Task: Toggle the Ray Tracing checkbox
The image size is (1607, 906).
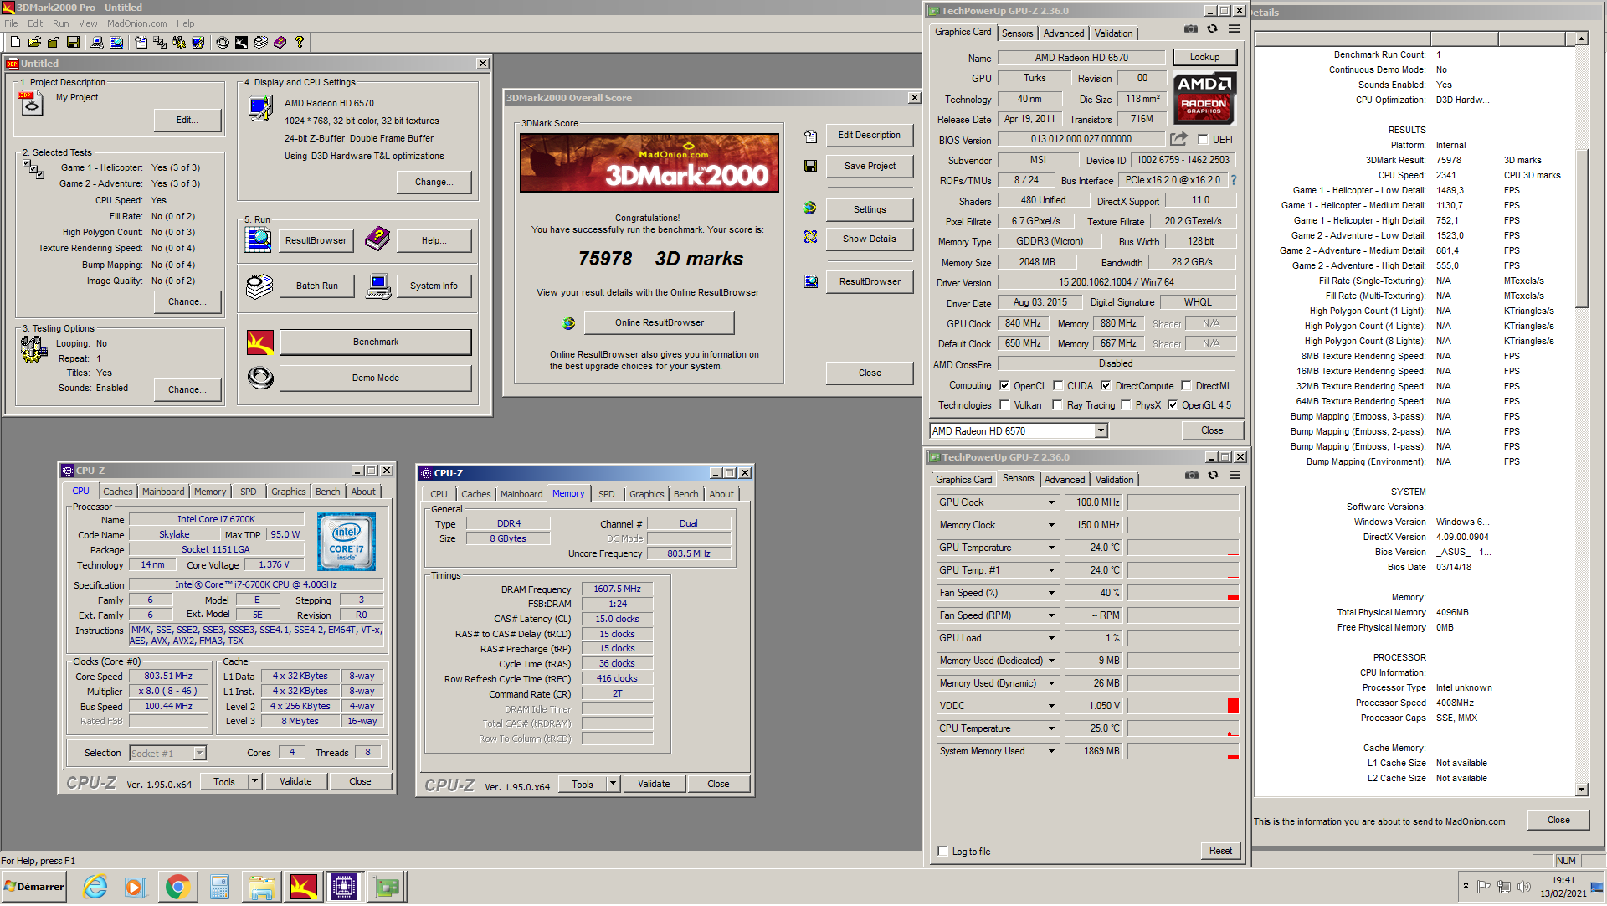Action: tap(1057, 405)
